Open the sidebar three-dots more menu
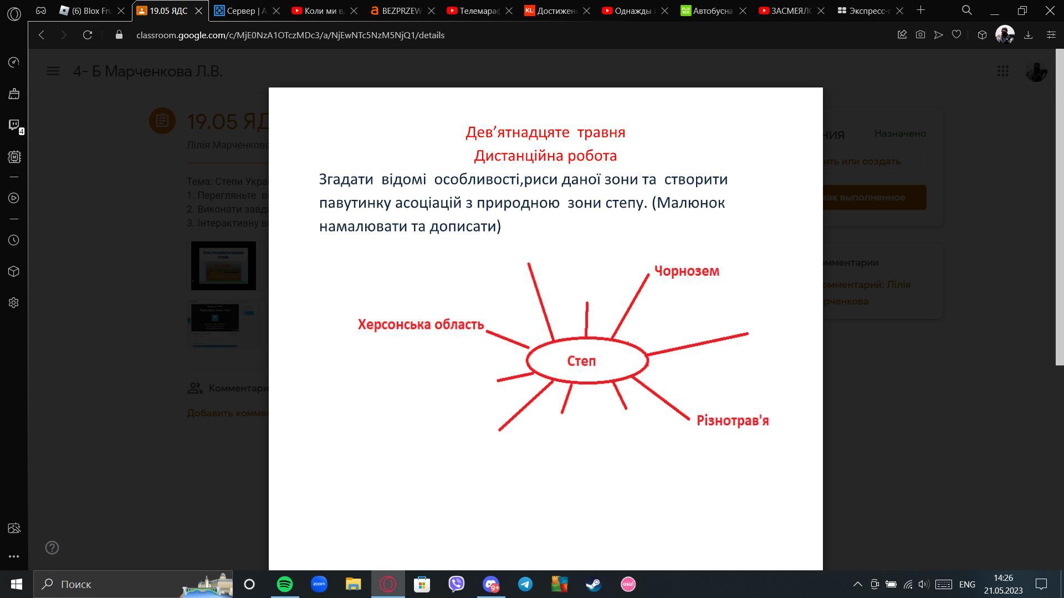The image size is (1064, 598). (x=14, y=556)
